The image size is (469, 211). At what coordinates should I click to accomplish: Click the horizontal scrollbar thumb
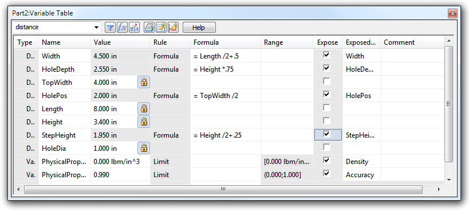pyautogui.click(x=223, y=189)
